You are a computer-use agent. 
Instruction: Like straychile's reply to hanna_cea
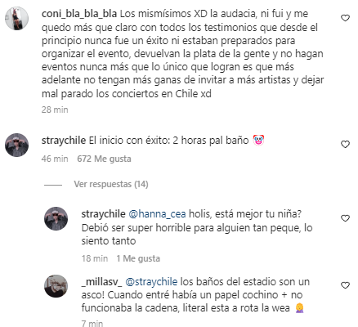pos(345,218)
